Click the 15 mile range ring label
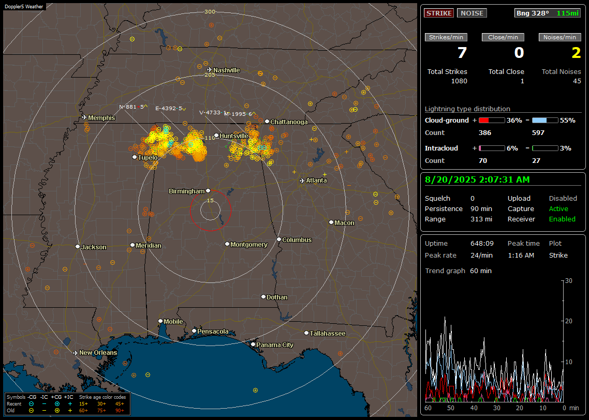This screenshot has width=589, height=420. (x=210, y=200)
